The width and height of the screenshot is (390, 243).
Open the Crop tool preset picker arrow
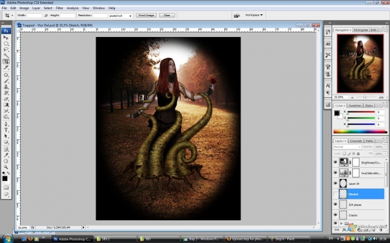12,16
